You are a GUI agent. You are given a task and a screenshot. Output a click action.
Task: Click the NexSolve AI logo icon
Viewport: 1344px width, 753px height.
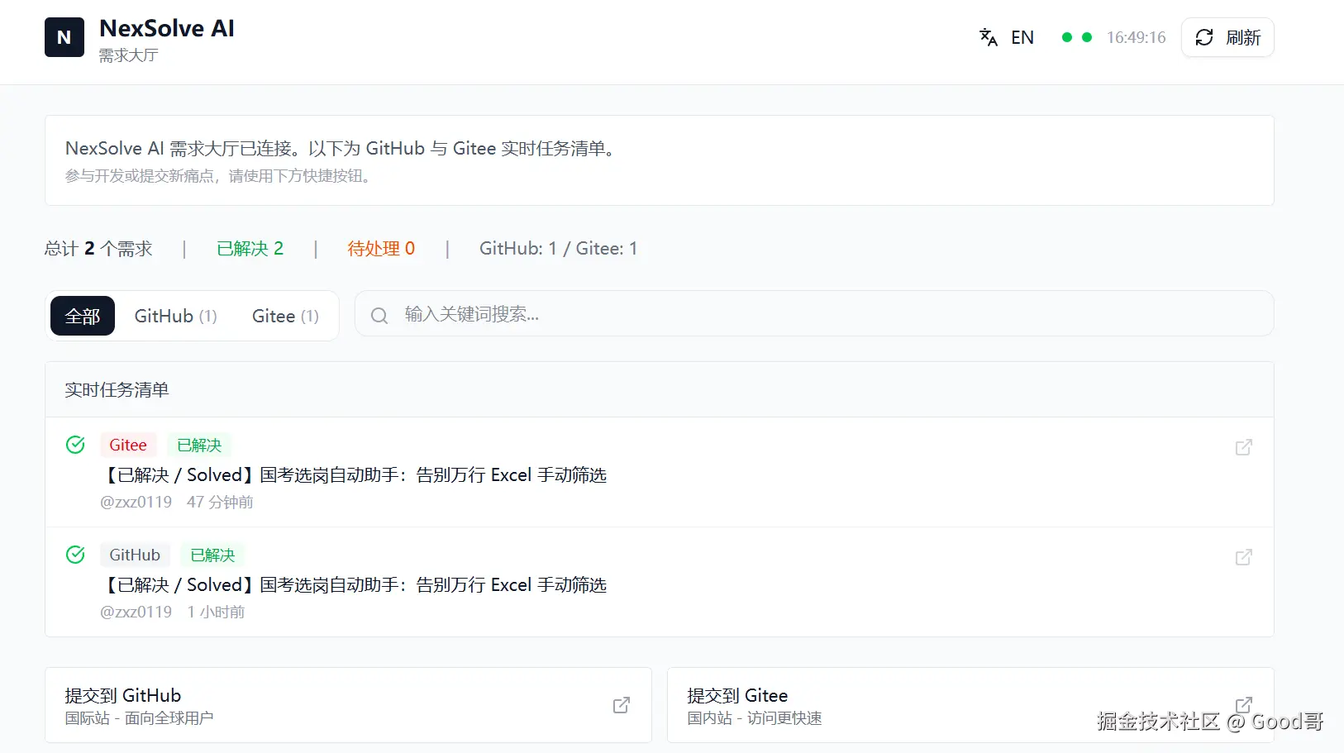64,36
